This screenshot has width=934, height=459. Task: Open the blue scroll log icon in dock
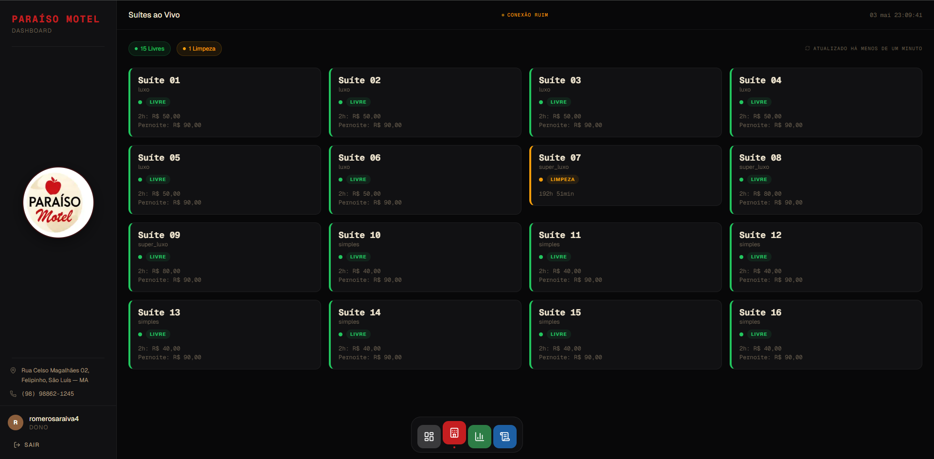[504, 437]
